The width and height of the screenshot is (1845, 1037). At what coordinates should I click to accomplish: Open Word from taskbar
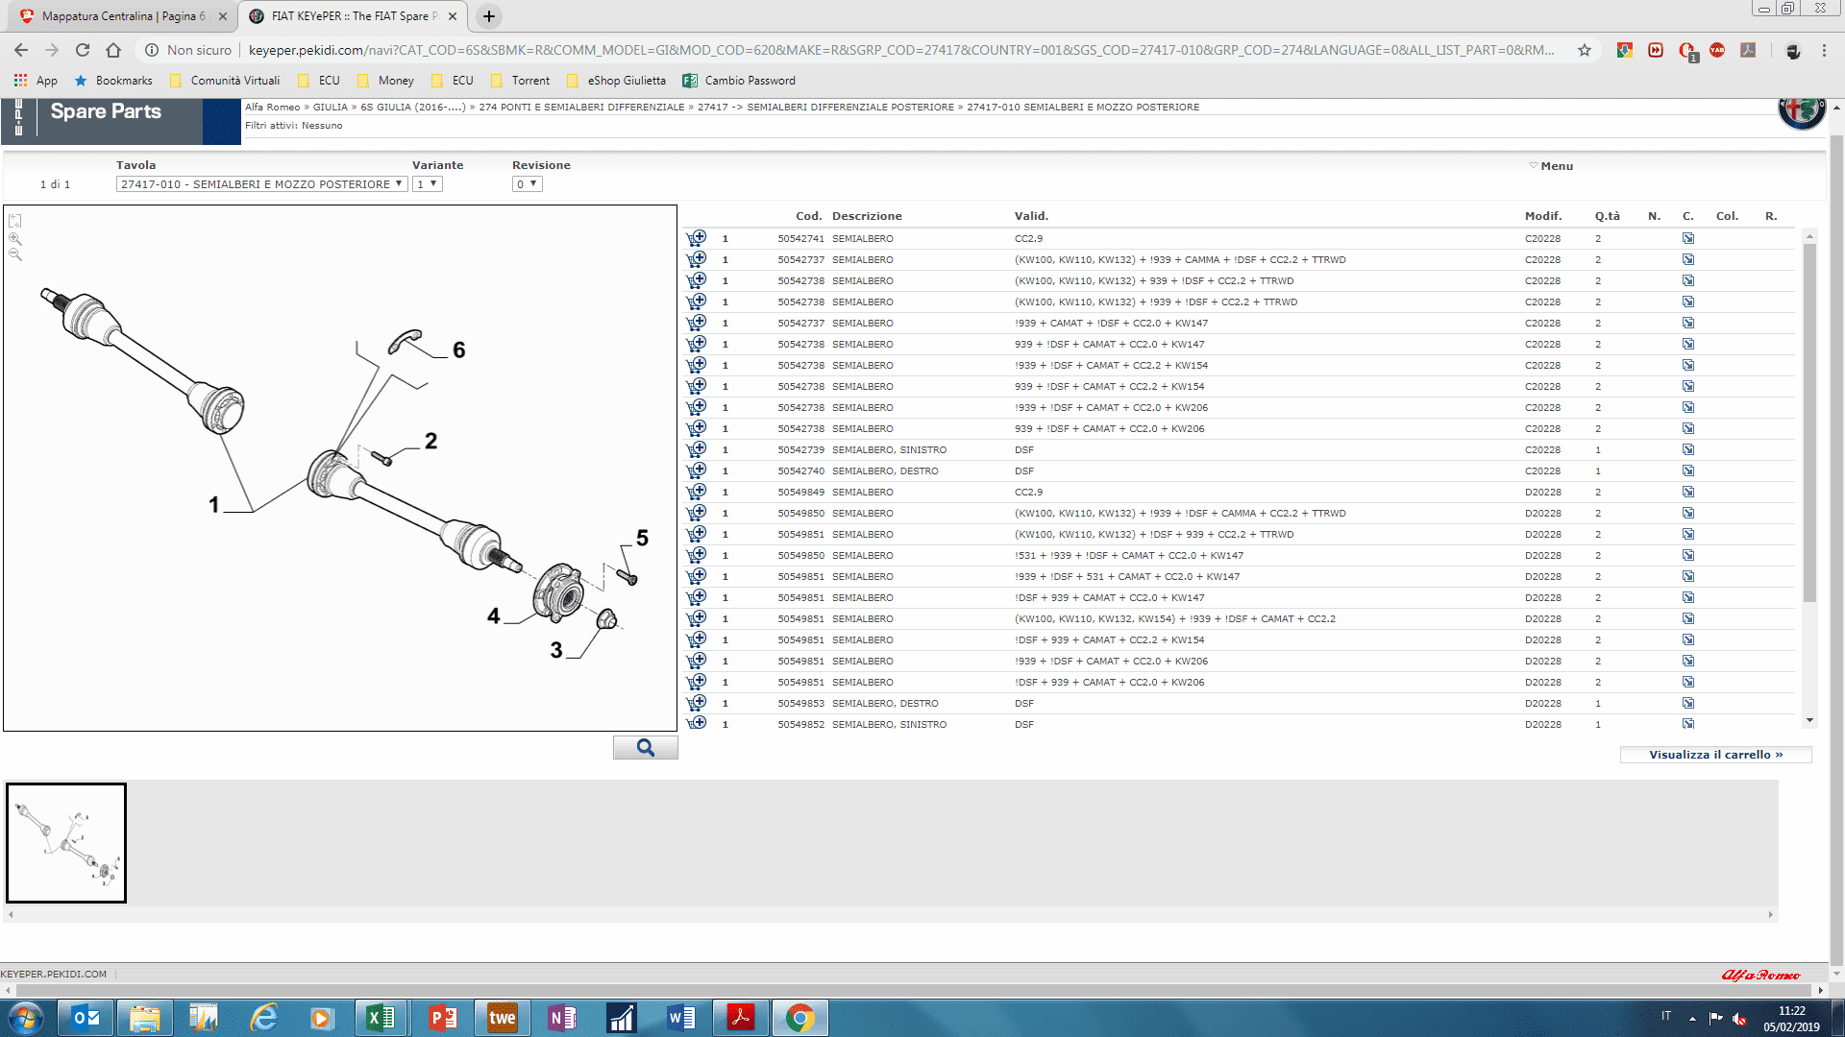click(x=681, y=1018)
